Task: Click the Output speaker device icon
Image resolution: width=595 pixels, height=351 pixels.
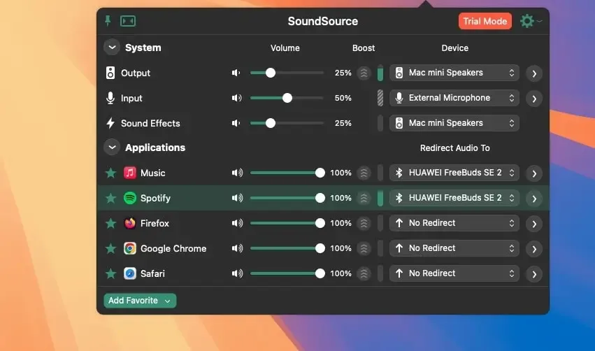Action: [110, 73]
